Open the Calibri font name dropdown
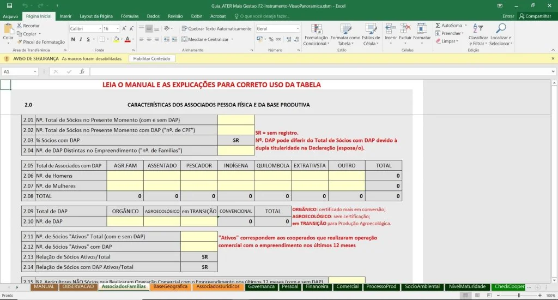 click(100, 28)
